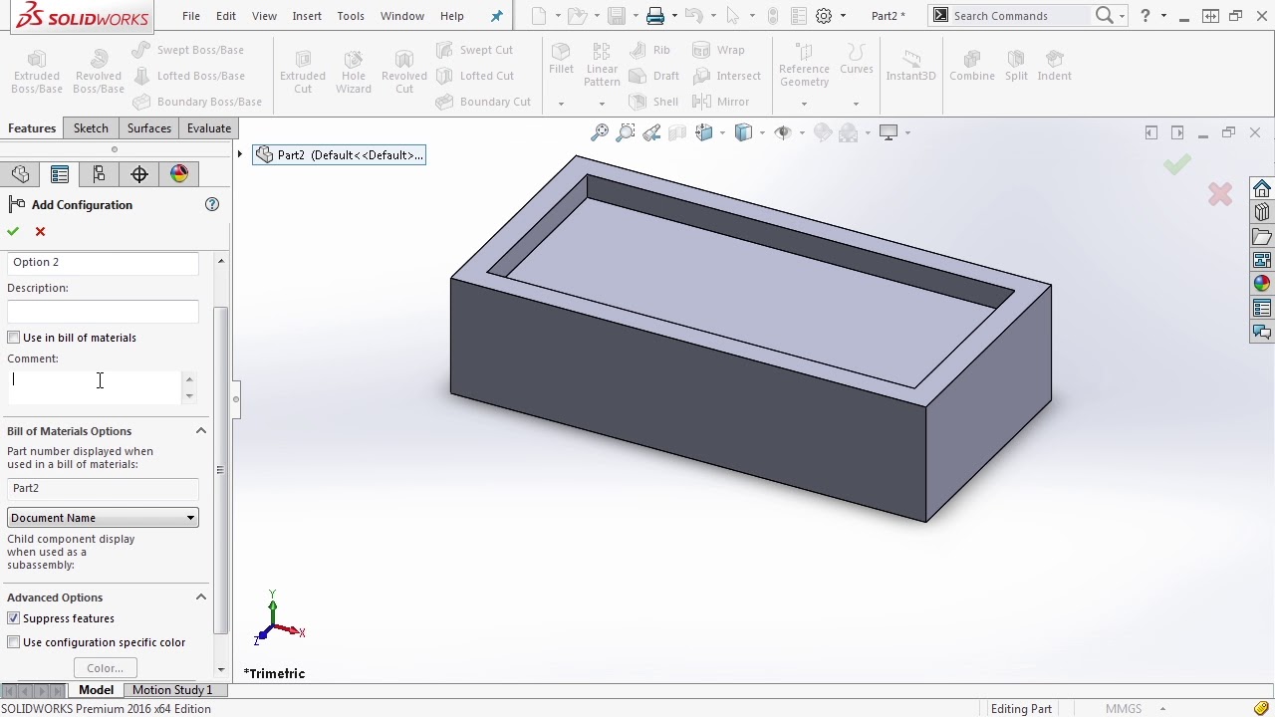Switch to the Surfaces tab
The height and width of the screenshot is (717, 1275).
click(149, 128)
